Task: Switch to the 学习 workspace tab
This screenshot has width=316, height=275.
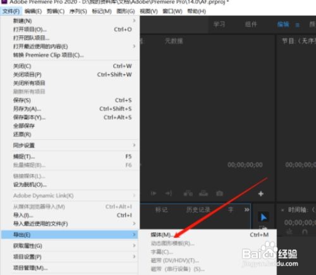Action: click(x=219, y=25)
